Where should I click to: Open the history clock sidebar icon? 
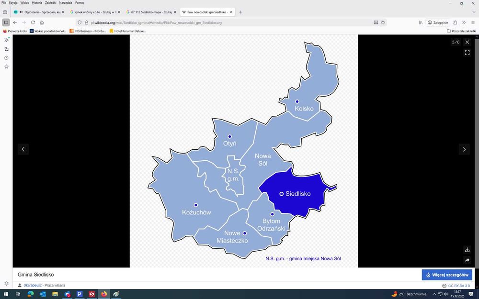point(6,58)
